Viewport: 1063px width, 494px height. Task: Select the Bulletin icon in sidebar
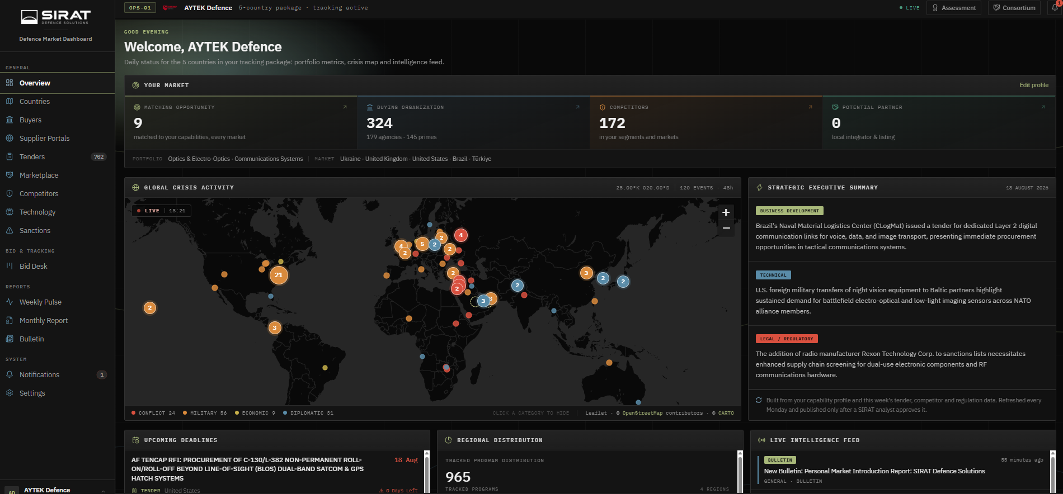coord(10,339)
